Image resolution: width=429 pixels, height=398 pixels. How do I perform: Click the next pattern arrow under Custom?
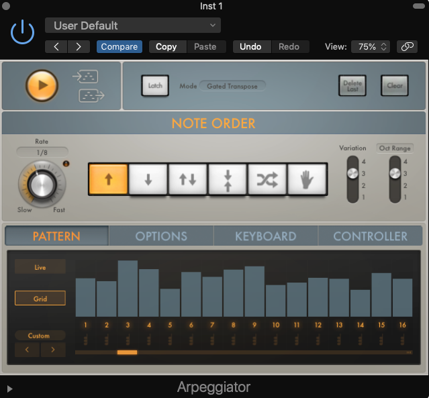click(x=53, y=350)
